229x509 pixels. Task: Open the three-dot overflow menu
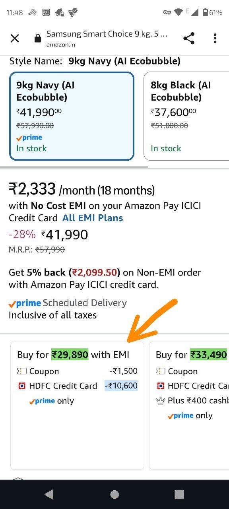point(215,38)
